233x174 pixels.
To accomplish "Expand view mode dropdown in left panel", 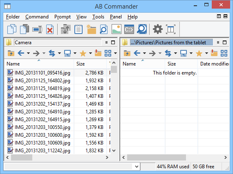I will click(x=115, y=53).
